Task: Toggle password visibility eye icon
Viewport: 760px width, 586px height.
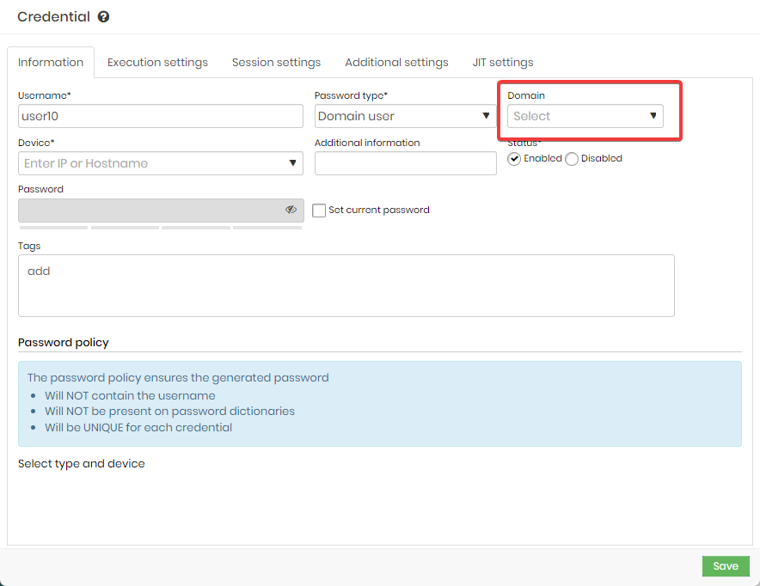Action: point(291,210)
